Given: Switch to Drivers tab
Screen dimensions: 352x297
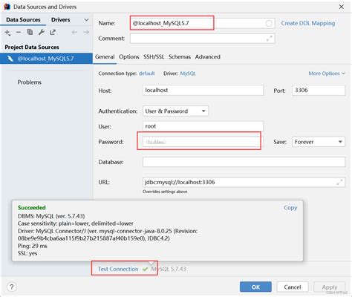Looking at the screenshot, I should tap(61, 20).
